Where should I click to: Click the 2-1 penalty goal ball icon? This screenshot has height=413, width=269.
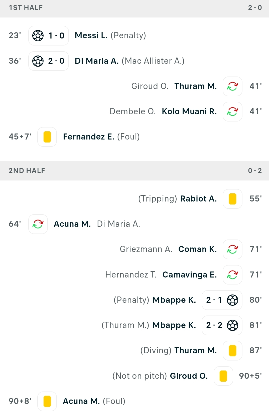pyautogui.click(x=232, y=300)
